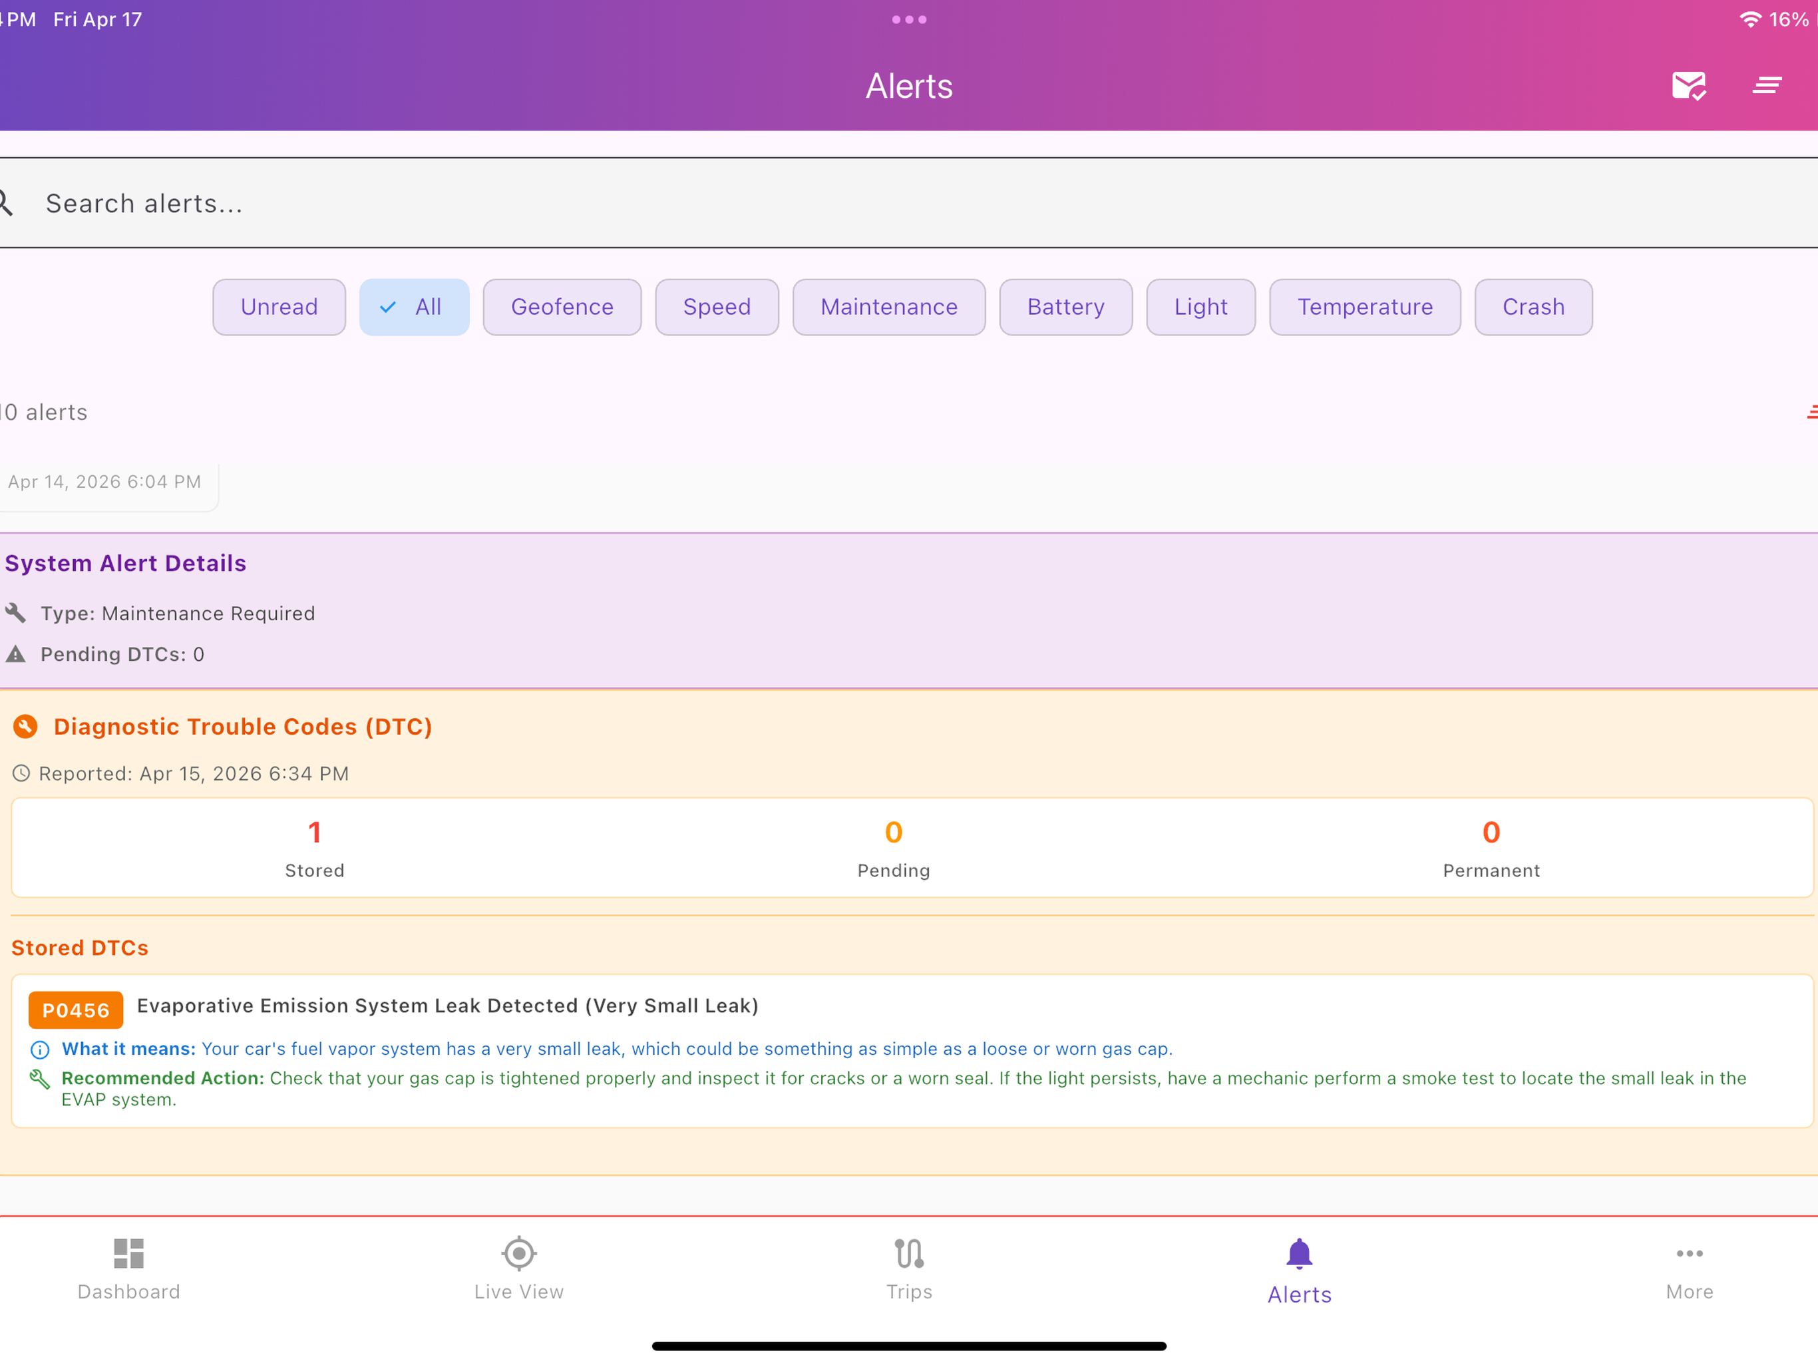The image size is (1818, 1363).
Task: Tap the home indicator bar at bottom
Action: click(x=909, y=1346)
